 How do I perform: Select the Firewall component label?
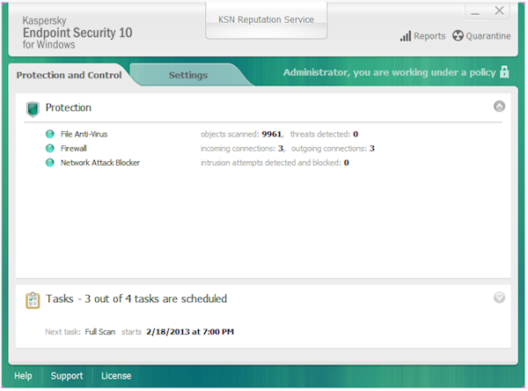point(73,149)
